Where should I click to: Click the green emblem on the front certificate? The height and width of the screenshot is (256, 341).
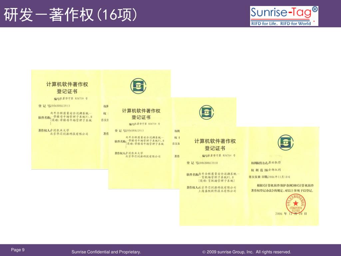tap(285, 142)
